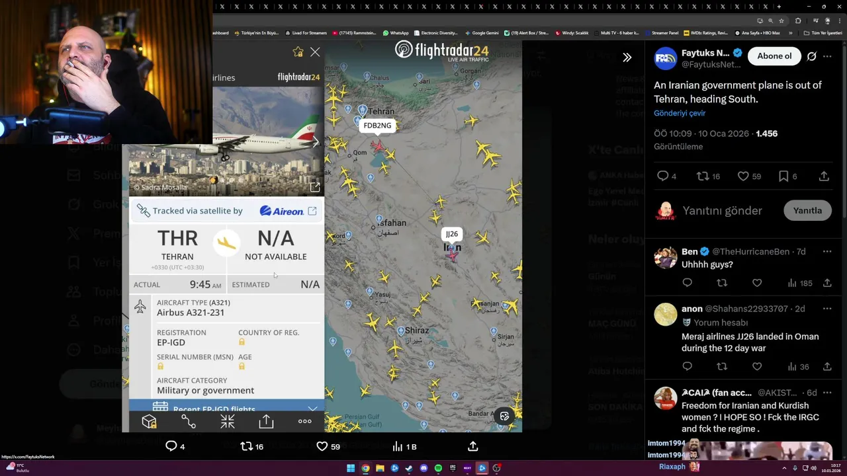847x476 pixels.
Task: Focus the Yanıtını gönder reply field
Action: pos(723,210)
